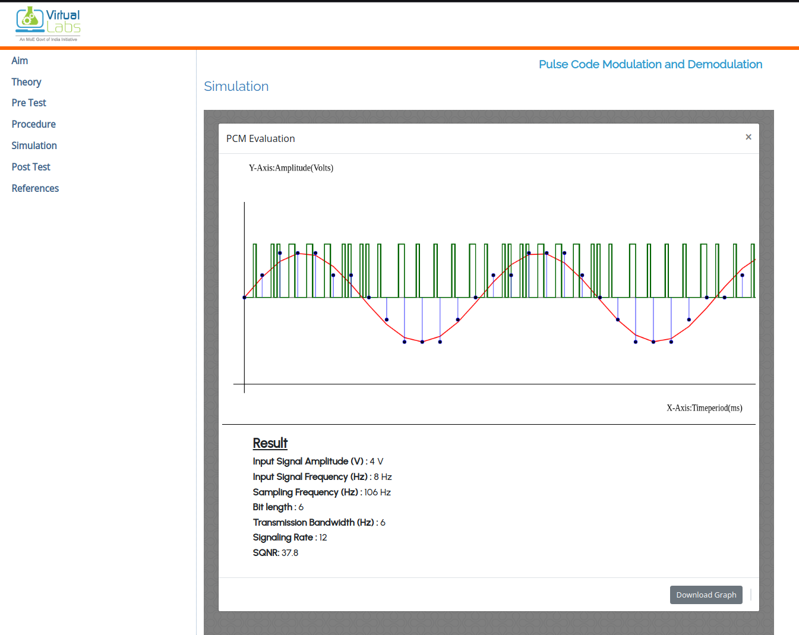View the References section

pos(35,188)
